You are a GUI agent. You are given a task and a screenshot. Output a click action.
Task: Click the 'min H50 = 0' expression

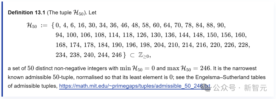click(x=137, y=68)
